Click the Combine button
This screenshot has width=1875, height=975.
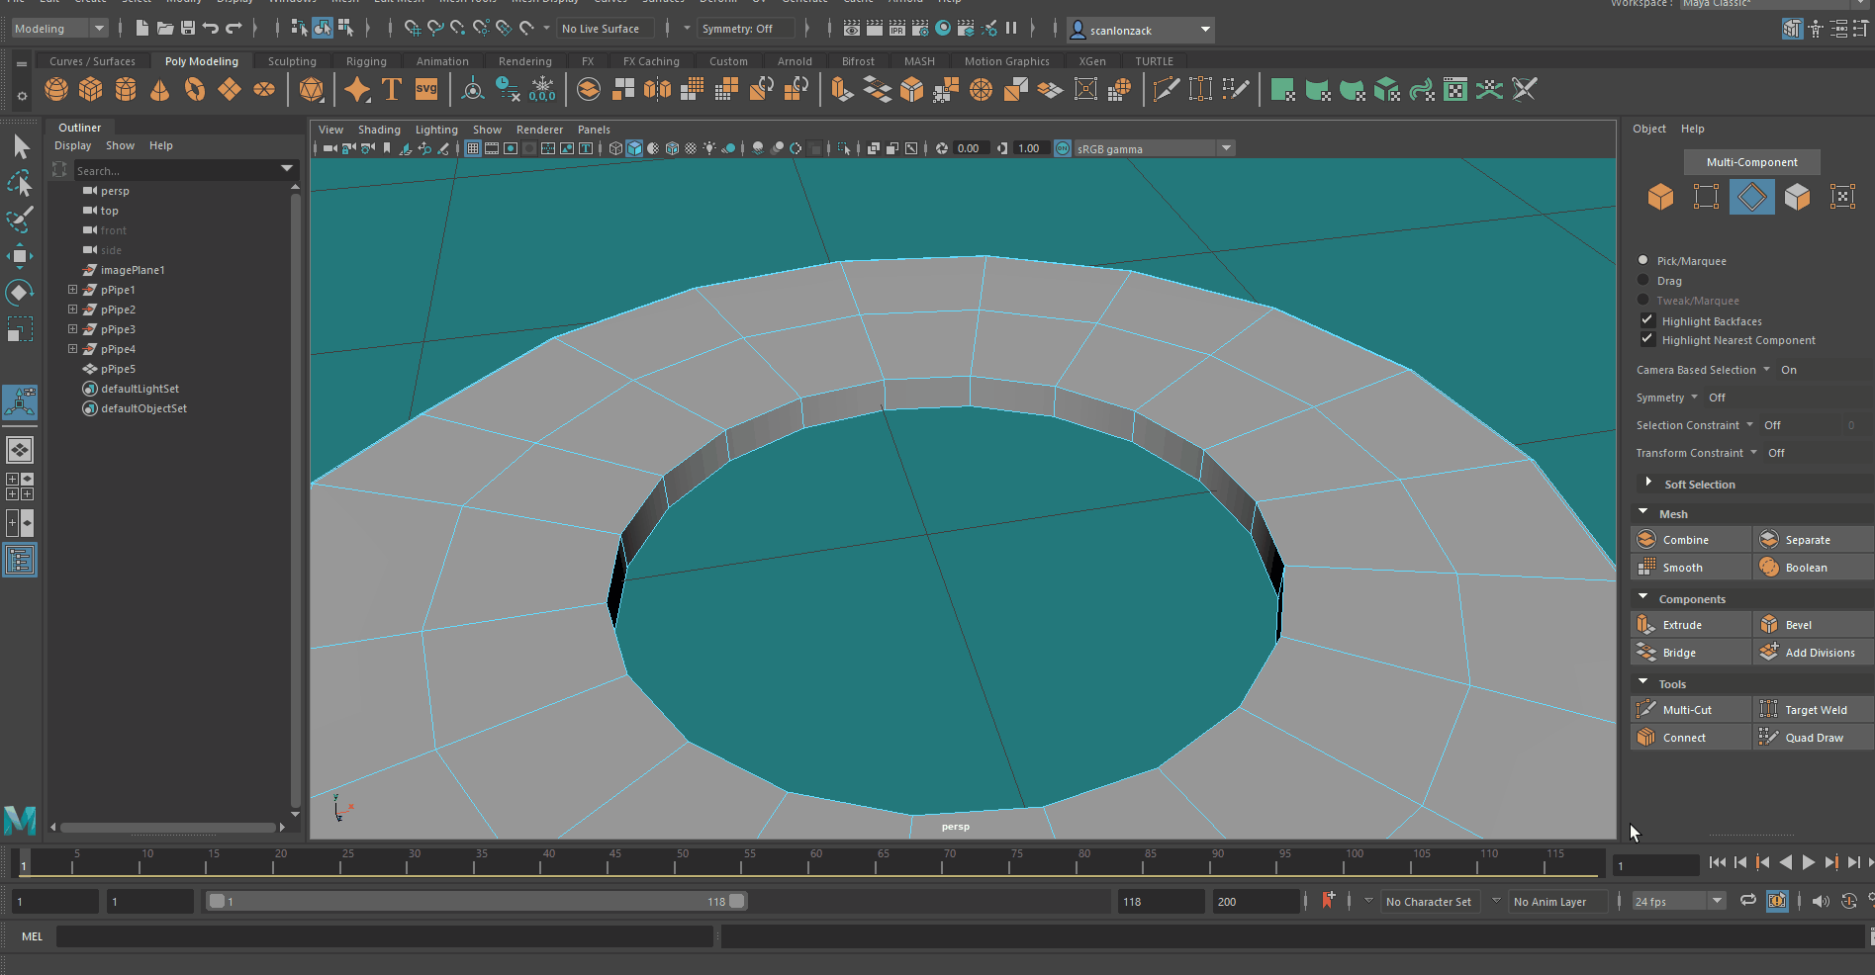(x=1691, y=540)
